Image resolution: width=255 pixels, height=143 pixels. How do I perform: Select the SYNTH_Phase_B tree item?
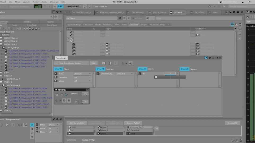click(x=13, y=85)
